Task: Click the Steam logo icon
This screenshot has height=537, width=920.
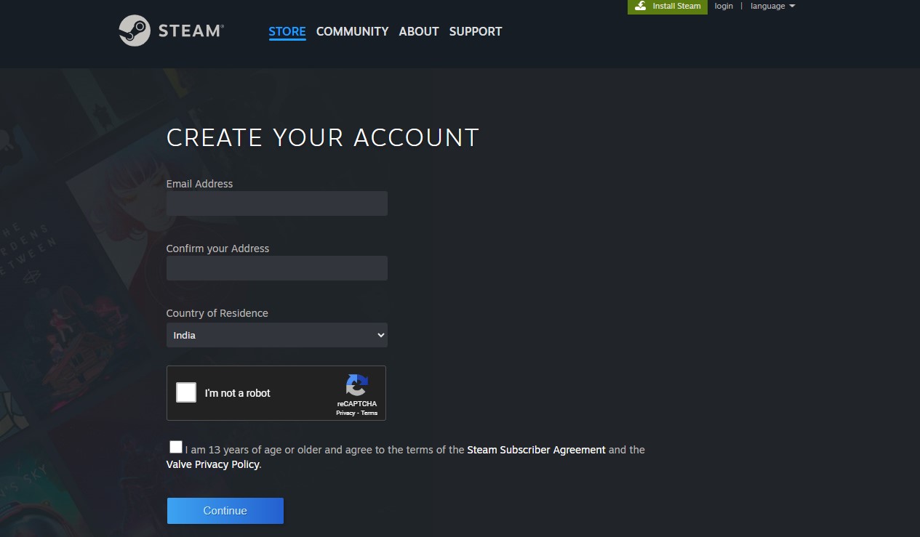Action: [135, 31]
